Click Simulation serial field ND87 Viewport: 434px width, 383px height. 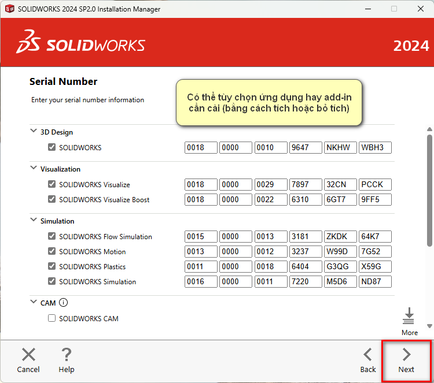375,281
